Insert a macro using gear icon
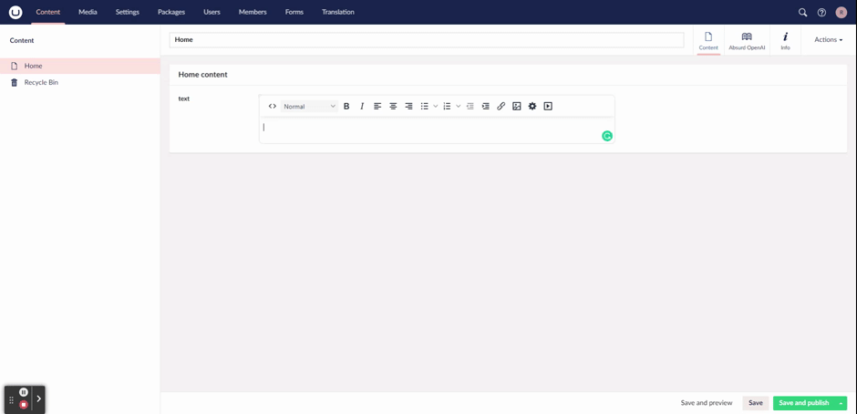Viewport: 857px width, 414px height. point(532,106)
